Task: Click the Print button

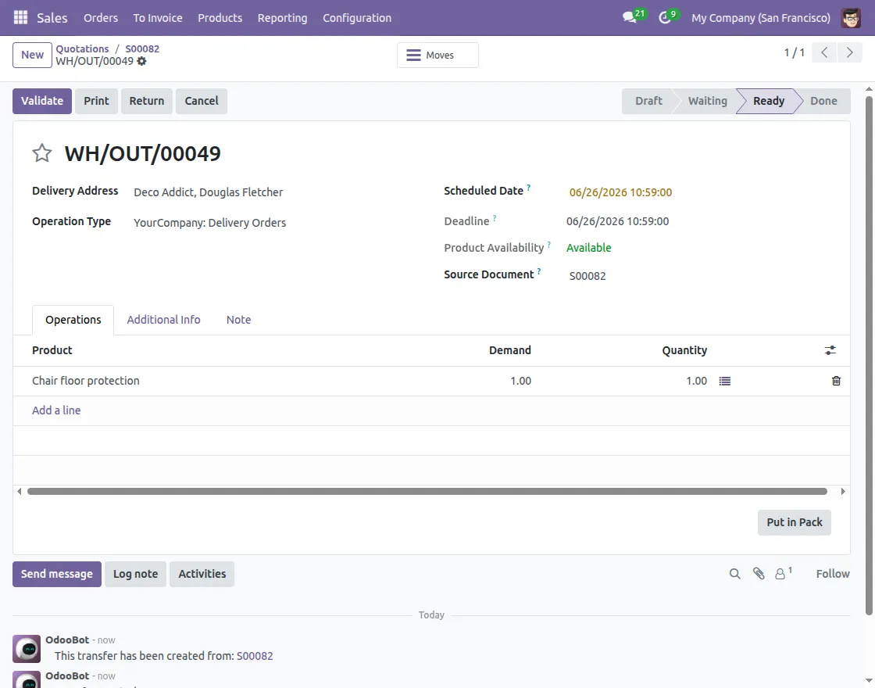Action: [x=97, y=101]
